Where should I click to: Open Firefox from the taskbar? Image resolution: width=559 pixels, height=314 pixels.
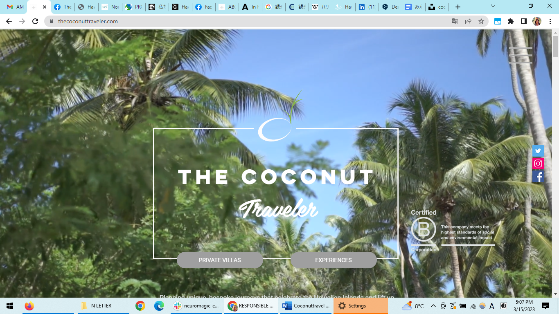[x=29, y=306]
